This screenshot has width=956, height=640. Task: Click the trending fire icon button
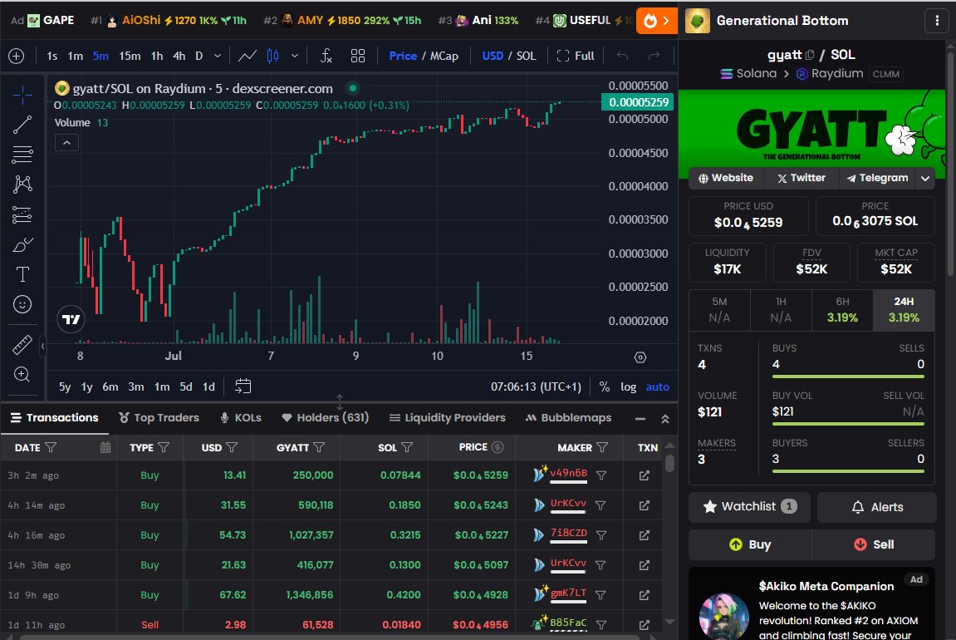657,22
